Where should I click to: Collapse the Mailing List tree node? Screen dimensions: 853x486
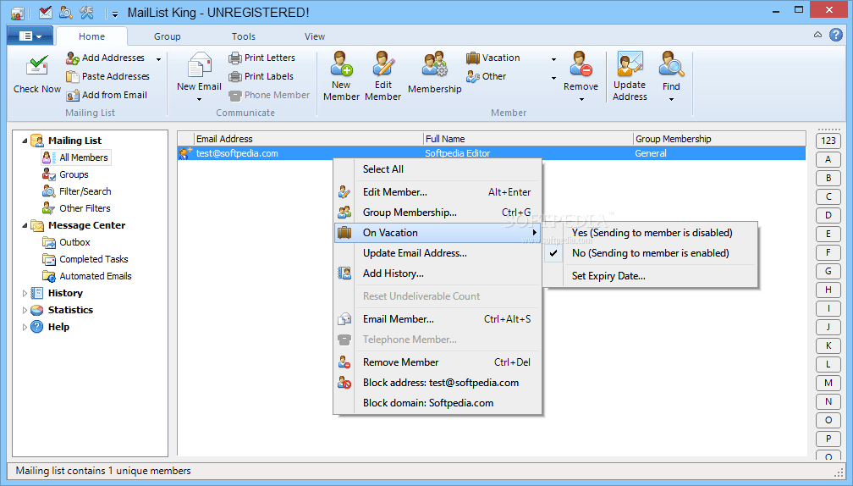[x=25, y=141]
